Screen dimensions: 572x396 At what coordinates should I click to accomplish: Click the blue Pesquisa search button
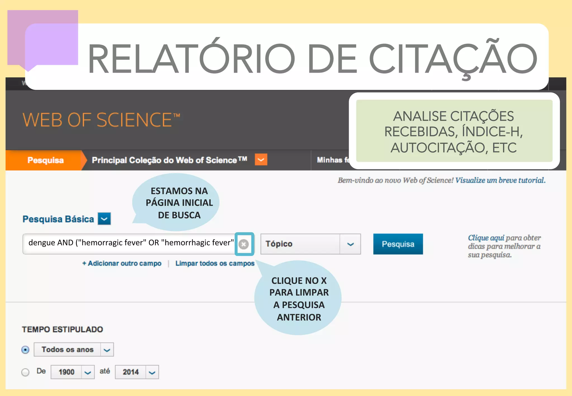pyautogui.click(x=398, y=244)
